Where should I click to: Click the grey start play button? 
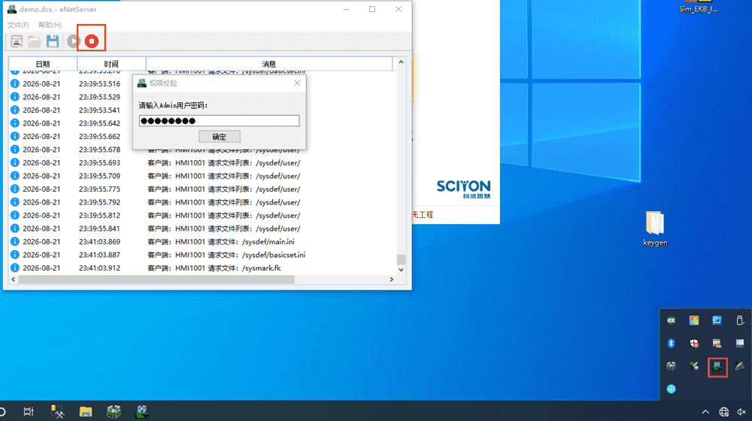[74, 41]
